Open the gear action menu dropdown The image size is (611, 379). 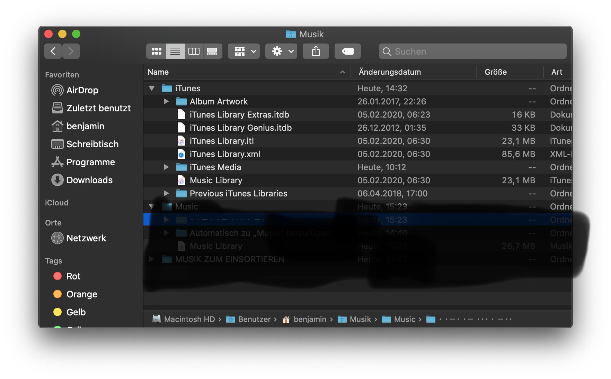pos(281,51)
